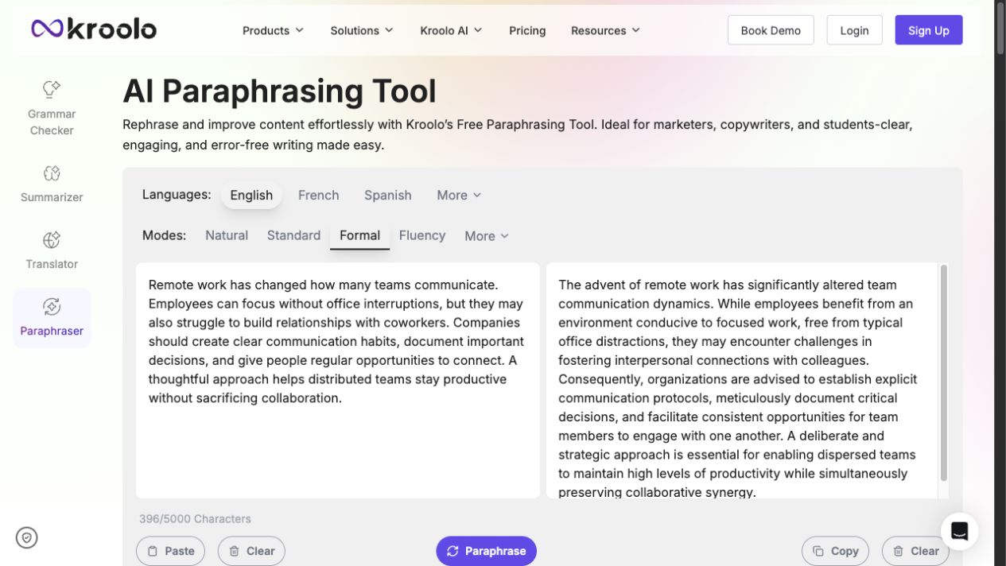Expand the Resources menu

pyautogui.click(x=605, y=30)
